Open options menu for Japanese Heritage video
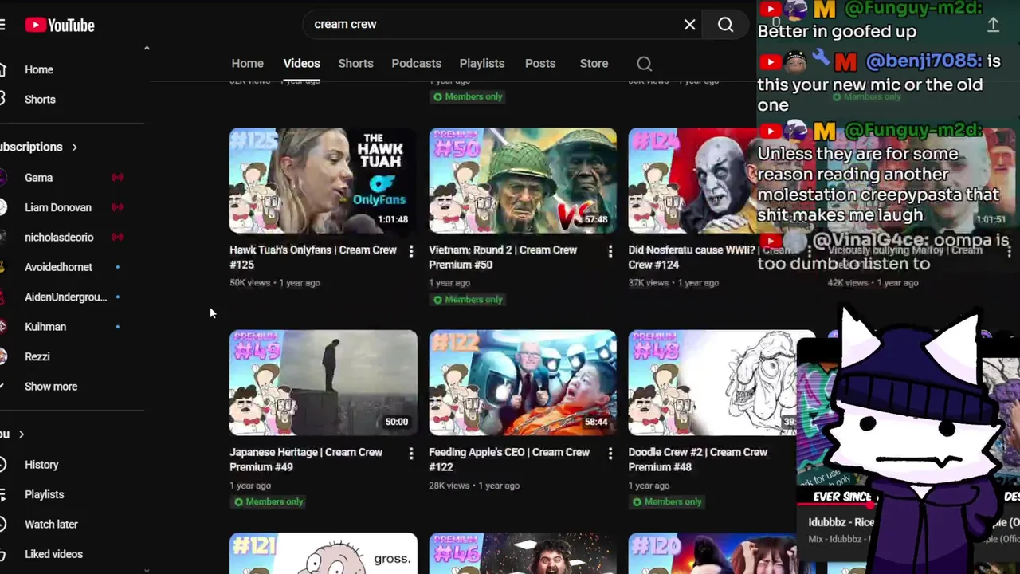Image resolution: width=1020 pixels, height=574 pixels. click(x=411, y=454)
